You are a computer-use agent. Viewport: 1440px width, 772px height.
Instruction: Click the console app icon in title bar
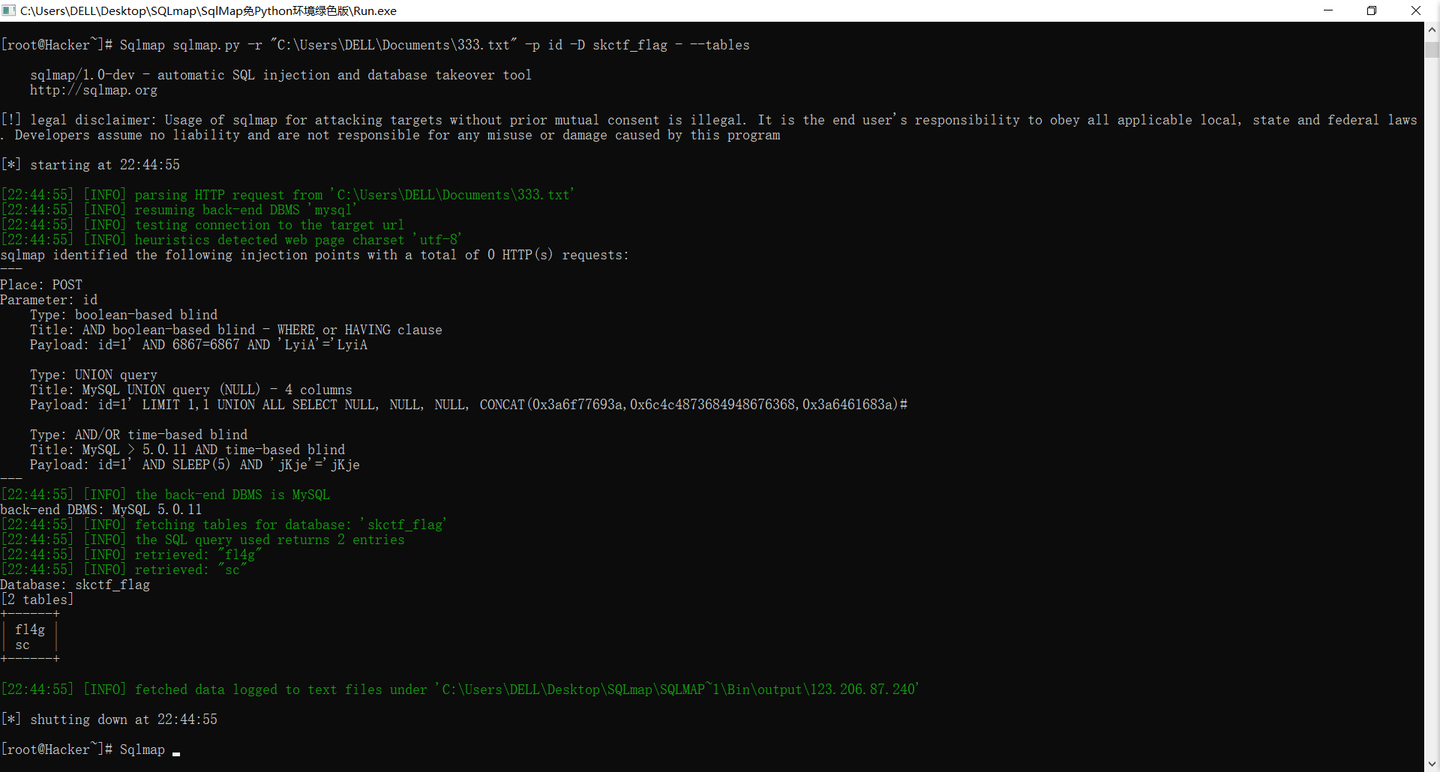(x=9, y=10)
